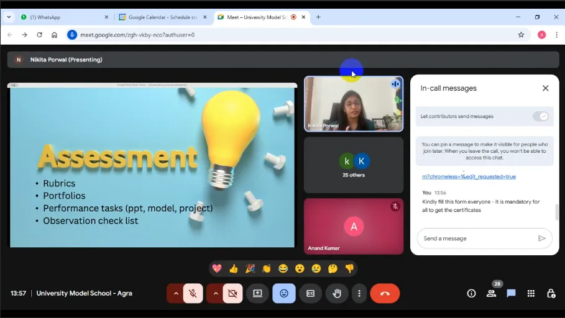The height and width of the screenshot is (318, 565).
Task: Open the Chrome profile avatar
Action: [x=541, y=35]
